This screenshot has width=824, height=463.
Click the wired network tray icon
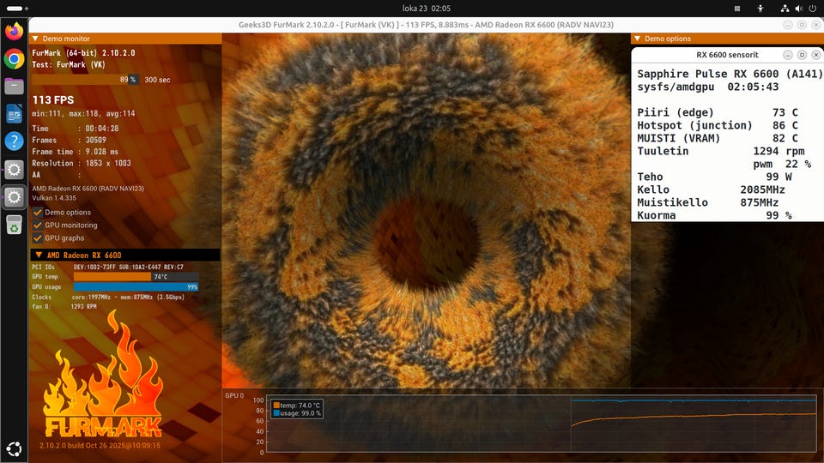(785, 9)
